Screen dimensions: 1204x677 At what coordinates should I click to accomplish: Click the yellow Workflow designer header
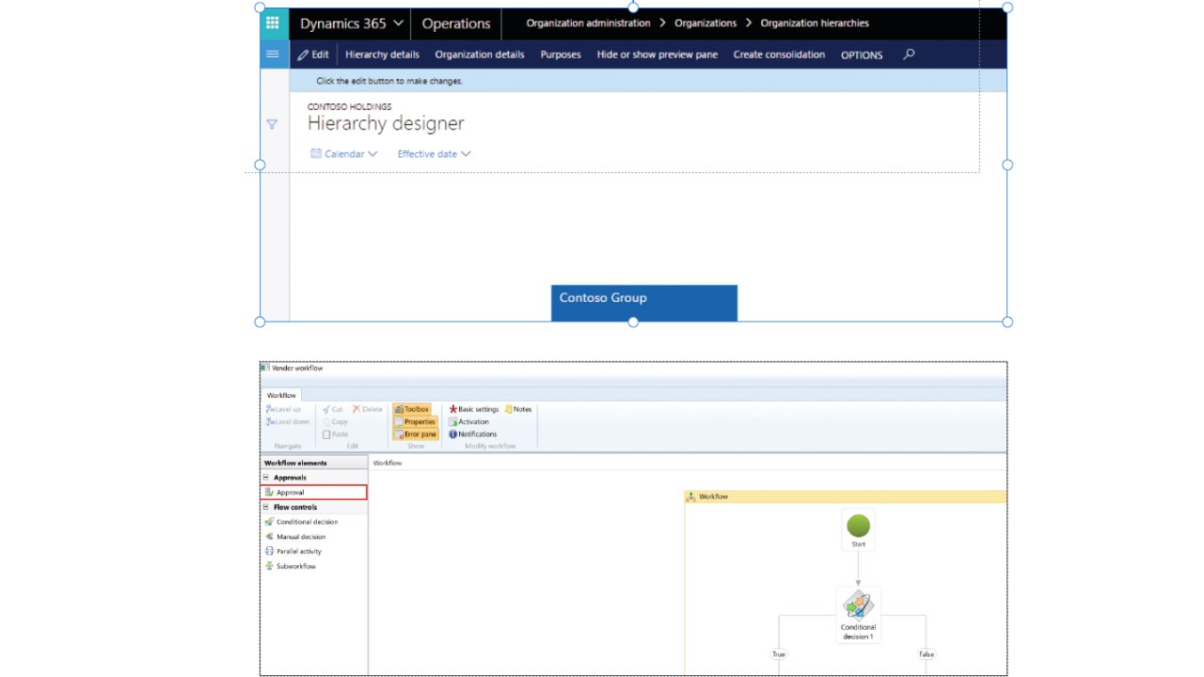pos(846,496)
